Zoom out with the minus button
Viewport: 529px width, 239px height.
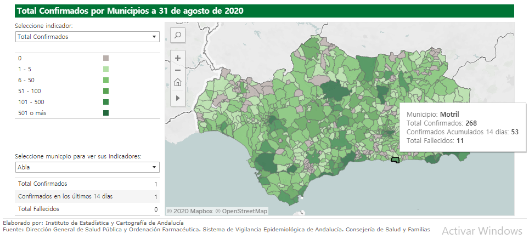coord(178,70)
